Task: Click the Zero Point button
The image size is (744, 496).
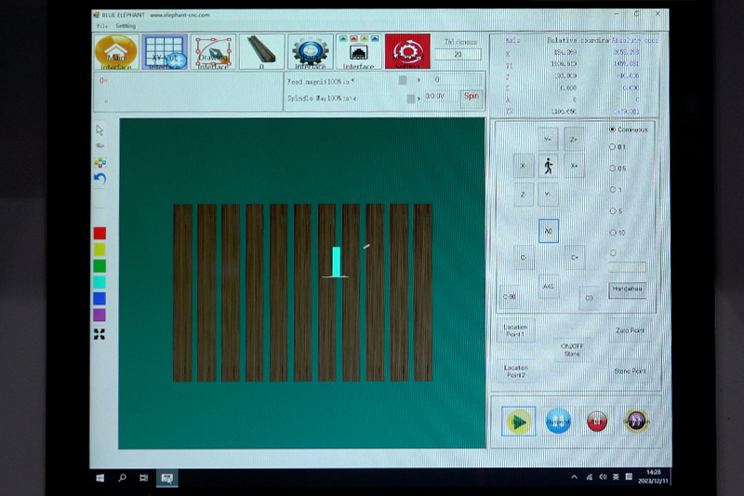Action: 630,330
